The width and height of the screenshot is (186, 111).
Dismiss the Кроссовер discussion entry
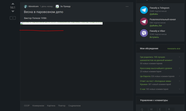pyautogui.click(x=179, y=68)
